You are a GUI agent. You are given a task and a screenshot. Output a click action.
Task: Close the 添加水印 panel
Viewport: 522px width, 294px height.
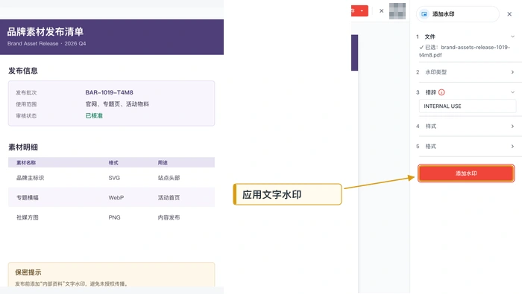tap(509, 14)
